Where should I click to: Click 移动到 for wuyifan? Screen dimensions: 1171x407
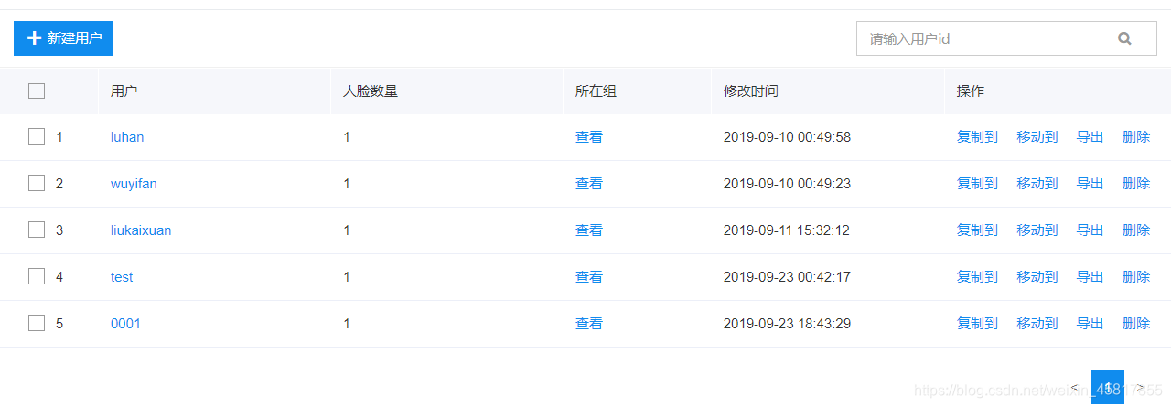click(1037, 184)
